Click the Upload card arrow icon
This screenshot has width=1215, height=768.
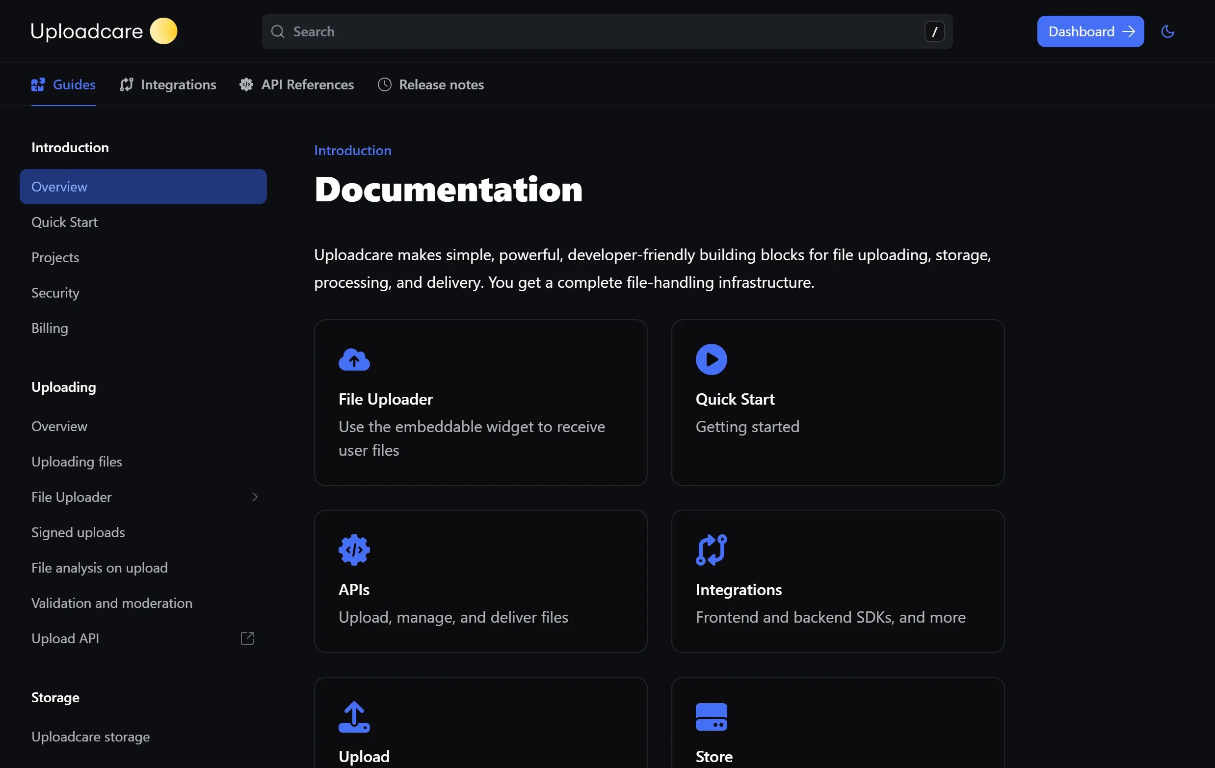tap(354, 717)
